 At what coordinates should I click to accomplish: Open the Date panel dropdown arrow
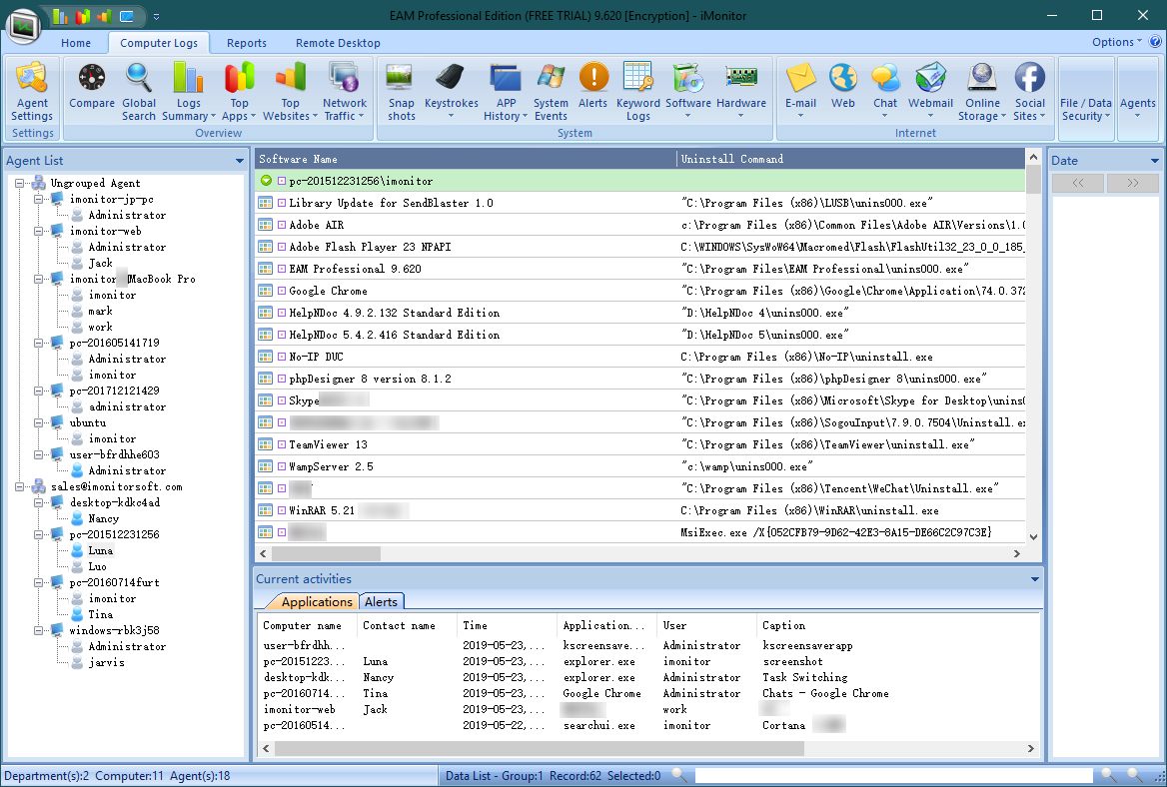[1154, 161]
